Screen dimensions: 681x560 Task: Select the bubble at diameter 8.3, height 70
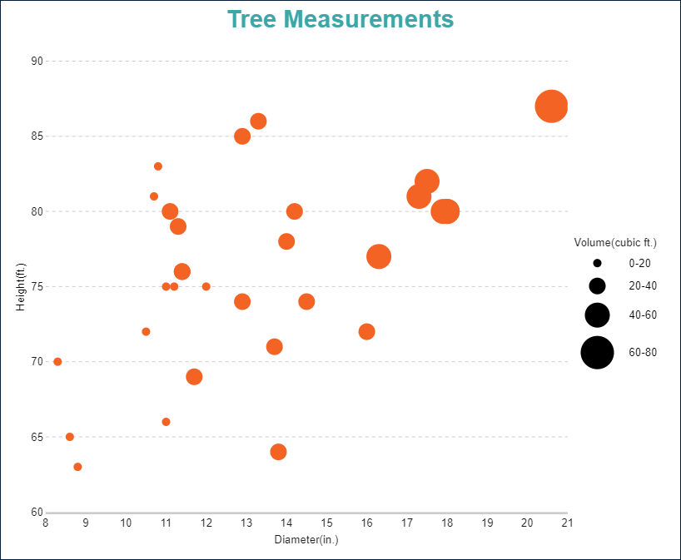(x=57, y=362)
